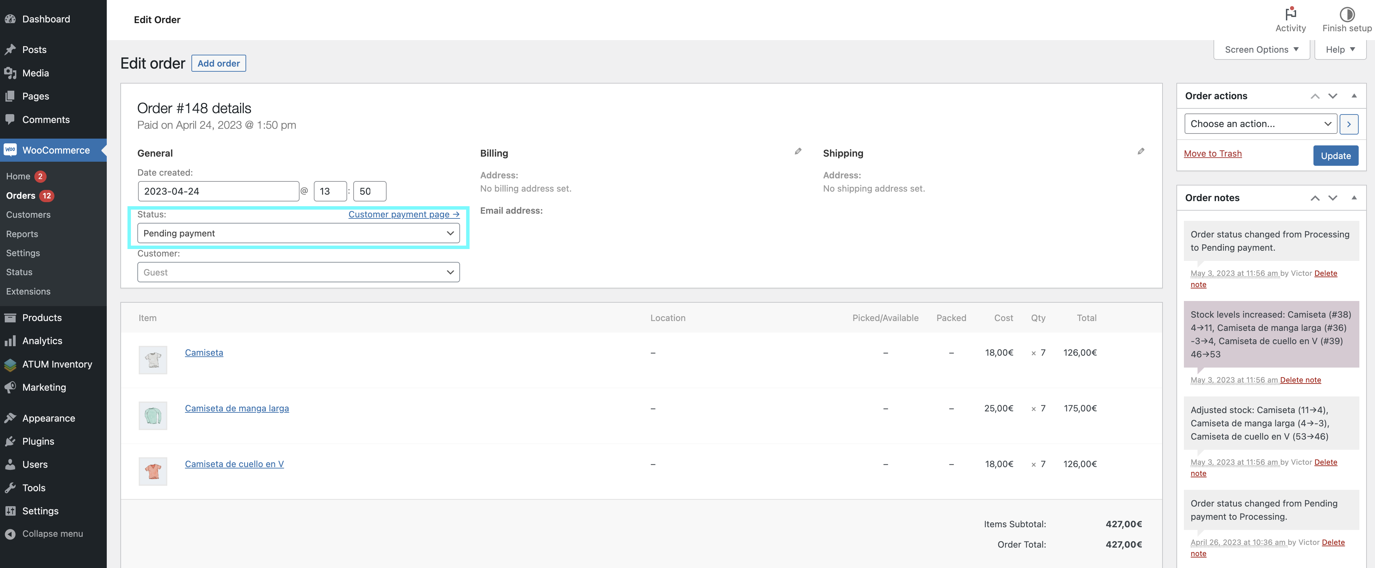Open the Choose an action dropdown

pyautogui.click(x=1260, y=124)
